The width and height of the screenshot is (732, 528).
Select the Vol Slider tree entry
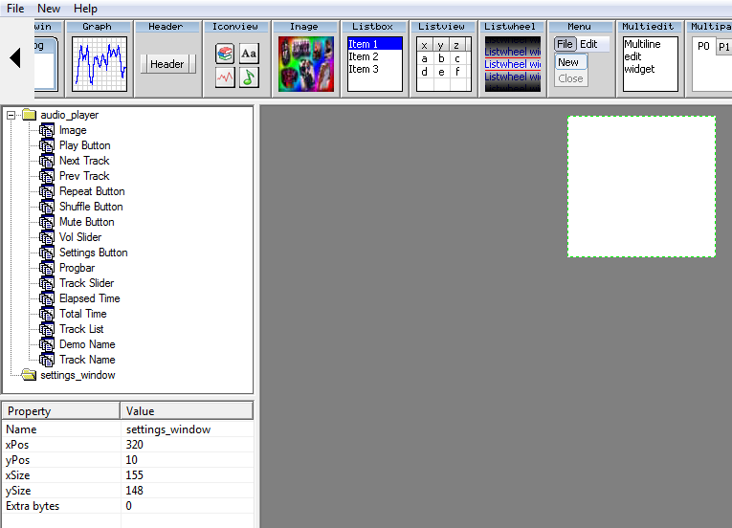pyautogui.click(x=80, y=237)
